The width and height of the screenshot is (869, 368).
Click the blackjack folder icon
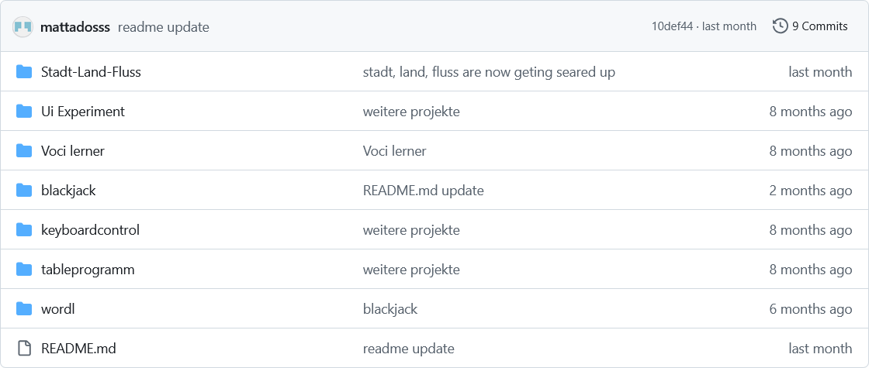click(x=24, y=191)
